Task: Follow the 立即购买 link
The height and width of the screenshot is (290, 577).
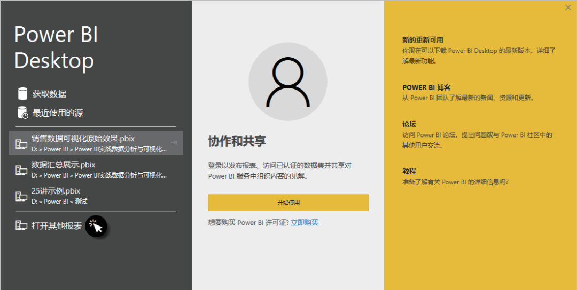Action: pos(305,222)
